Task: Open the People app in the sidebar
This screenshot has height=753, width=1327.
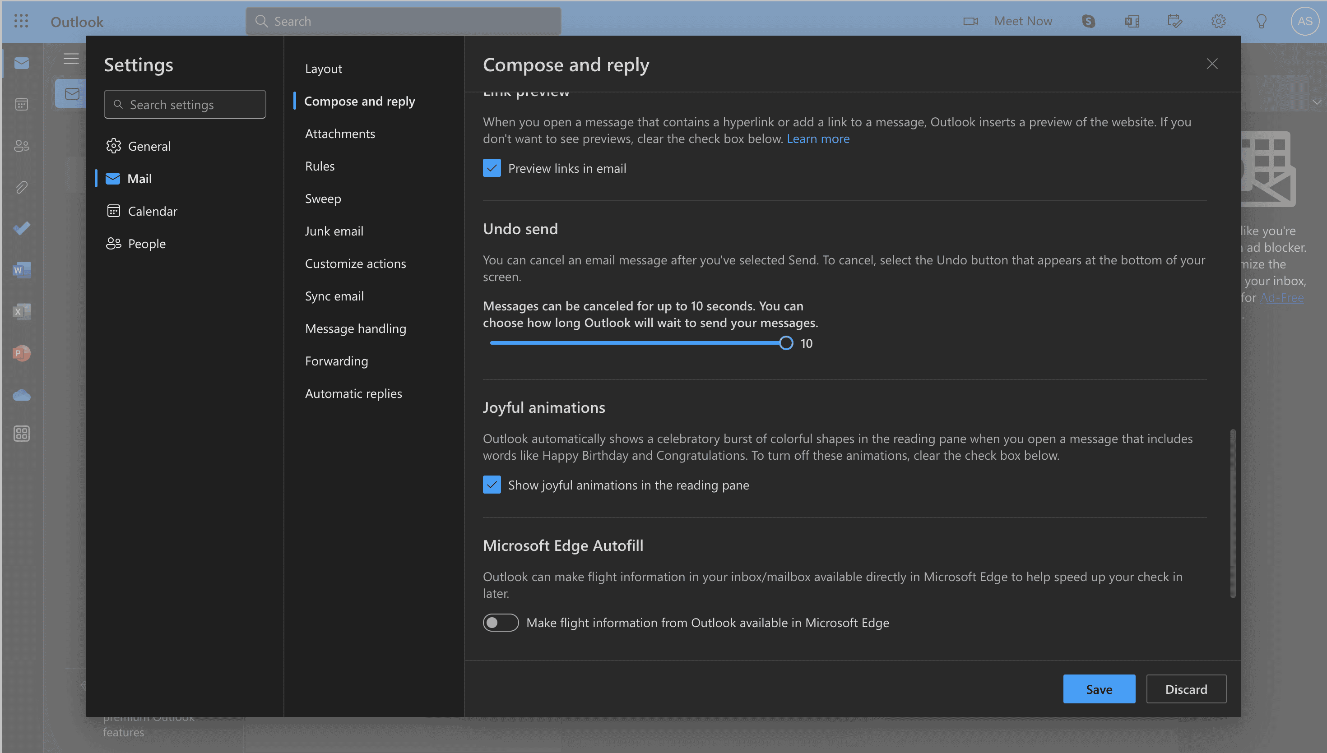Action: (x=21, y=146)
